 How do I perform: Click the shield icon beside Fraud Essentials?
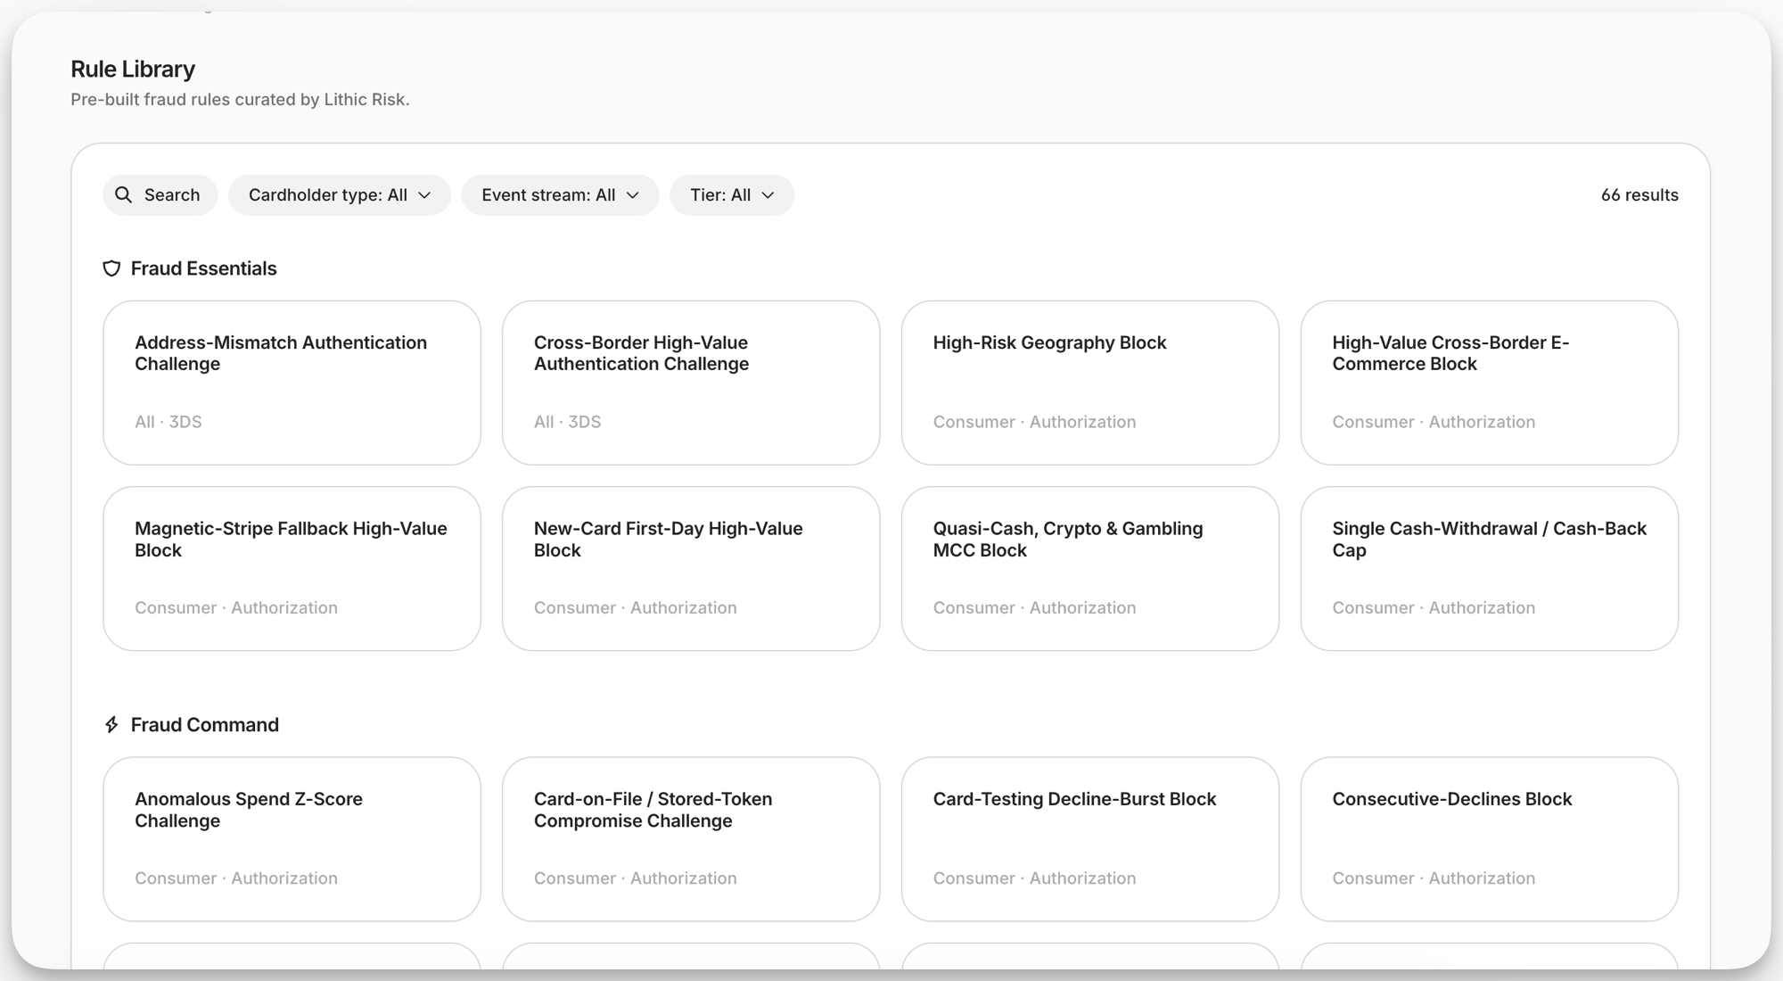pos(111,268)
